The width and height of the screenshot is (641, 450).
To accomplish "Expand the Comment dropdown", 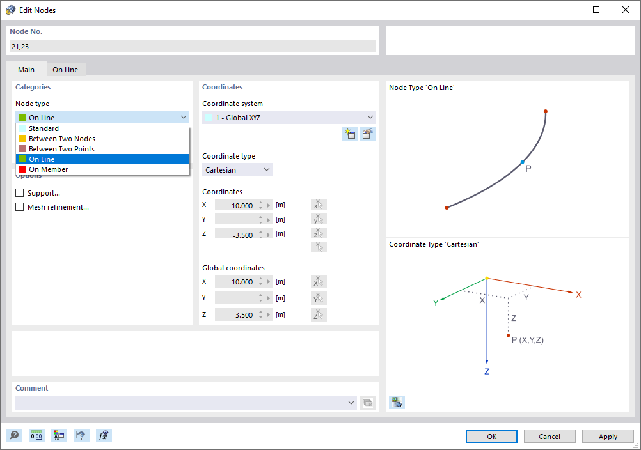I will (x=351, y=403).
